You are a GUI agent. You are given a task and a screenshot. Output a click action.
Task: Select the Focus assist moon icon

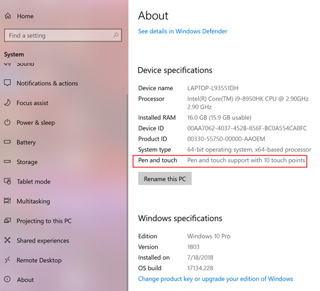[8, 102]
